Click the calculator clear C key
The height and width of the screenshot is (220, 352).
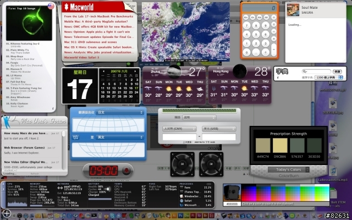pyautogui.click(x=266, y=53)
